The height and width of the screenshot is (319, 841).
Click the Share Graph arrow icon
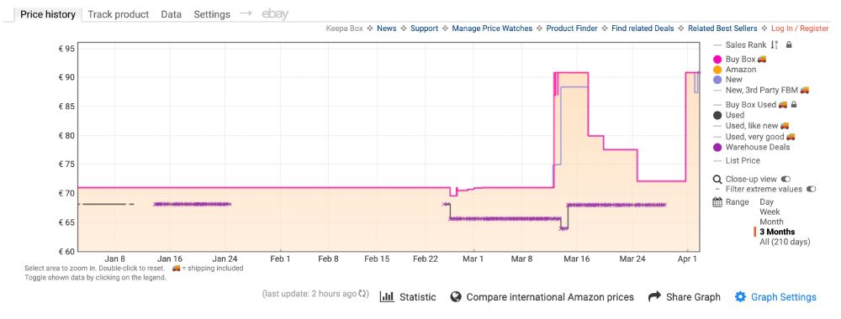pyautogui.click(x=654, y=296)
